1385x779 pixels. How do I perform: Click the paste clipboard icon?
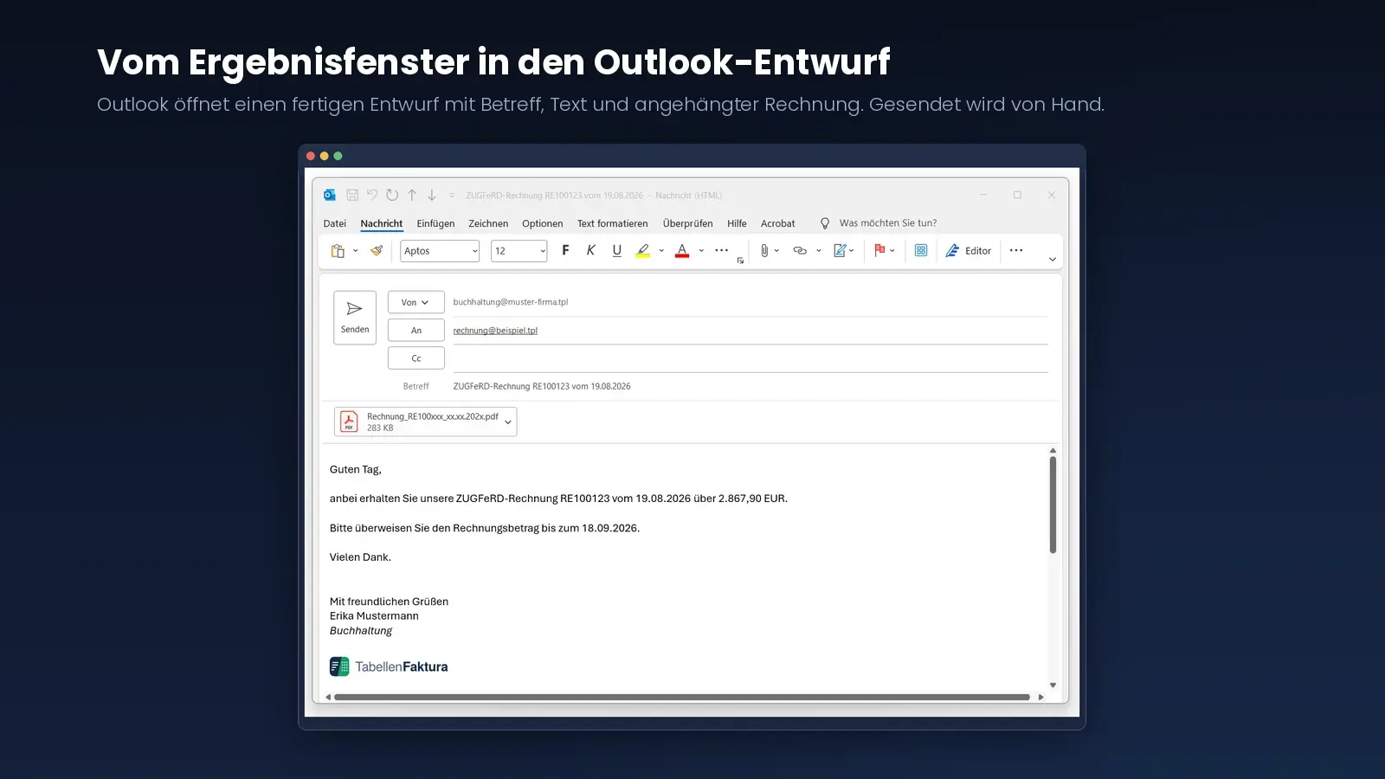pyautogui.click(x=338, y=251)
